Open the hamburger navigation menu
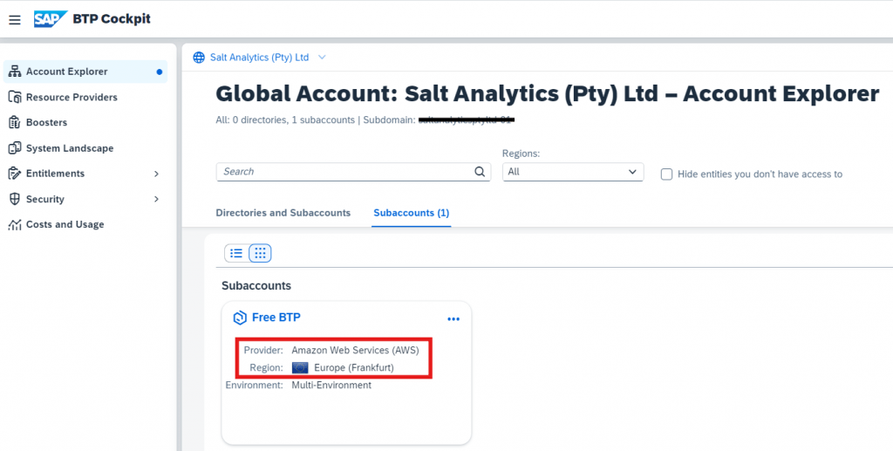Screen dimensions: 893x451 click(x=15, y=20)
